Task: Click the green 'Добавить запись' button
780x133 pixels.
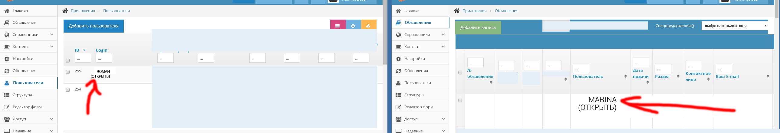Action: [x=478, y=27]
